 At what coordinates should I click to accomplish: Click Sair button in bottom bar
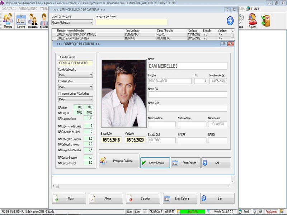[x=217, y=199]
